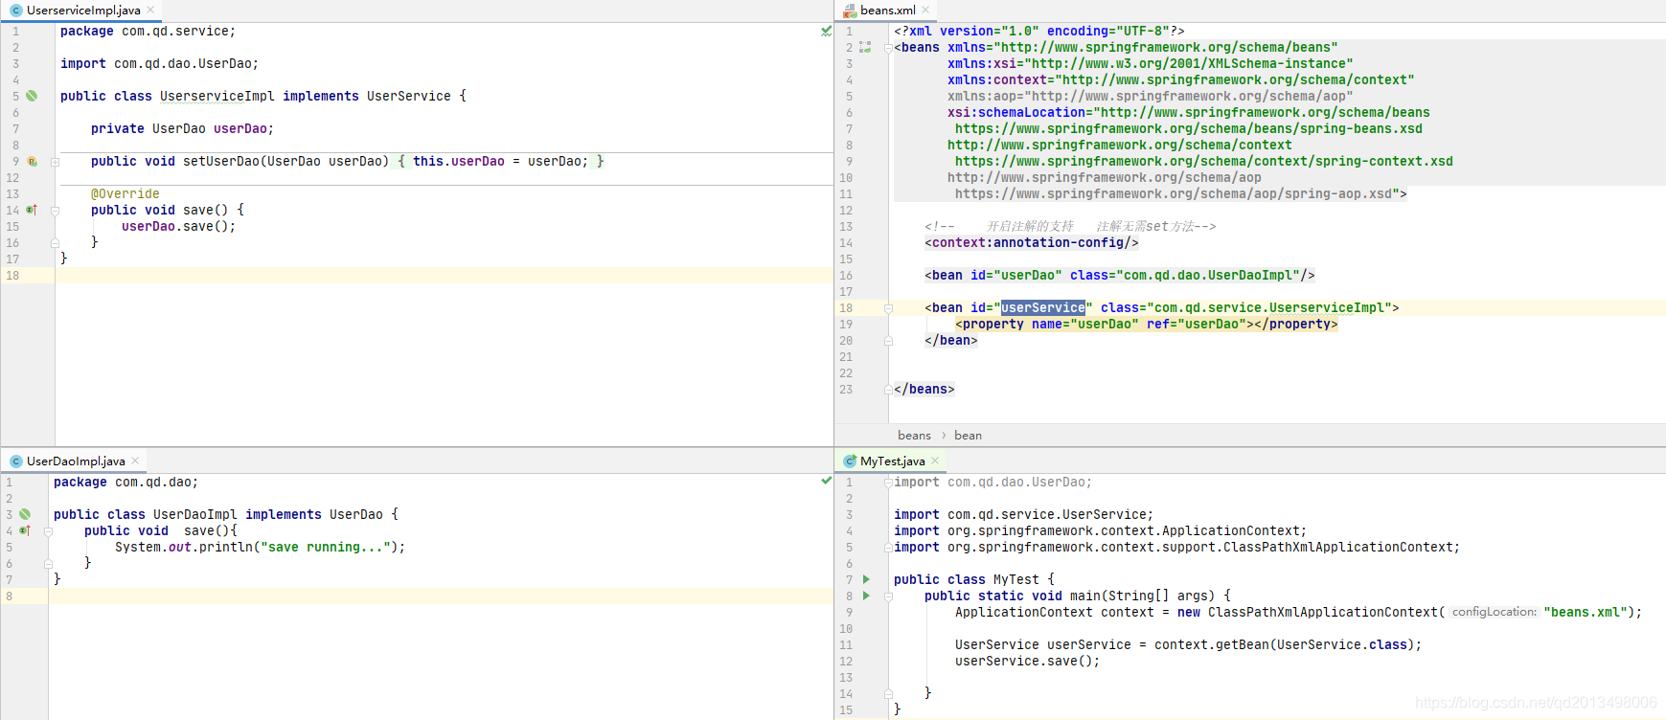Click fold end marker at closing beans tag
Viewport: 1666px width, 720px height.
click(888, 390)
